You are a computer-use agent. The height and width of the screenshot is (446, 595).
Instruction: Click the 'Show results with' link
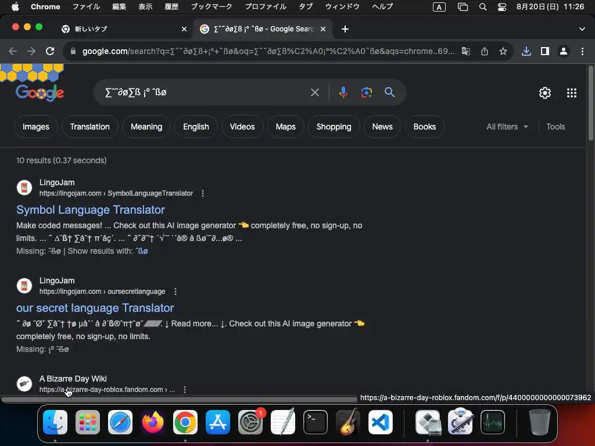(x=143, y=251)
